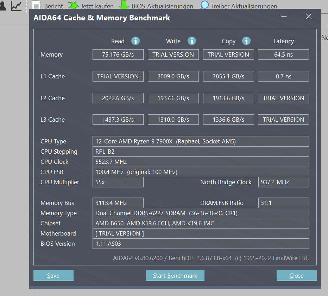Click CPU FSB value 100.4 MHz
The height and width of the screenshot is (296, 328).
pyautogui.click(x=201, y=172)
